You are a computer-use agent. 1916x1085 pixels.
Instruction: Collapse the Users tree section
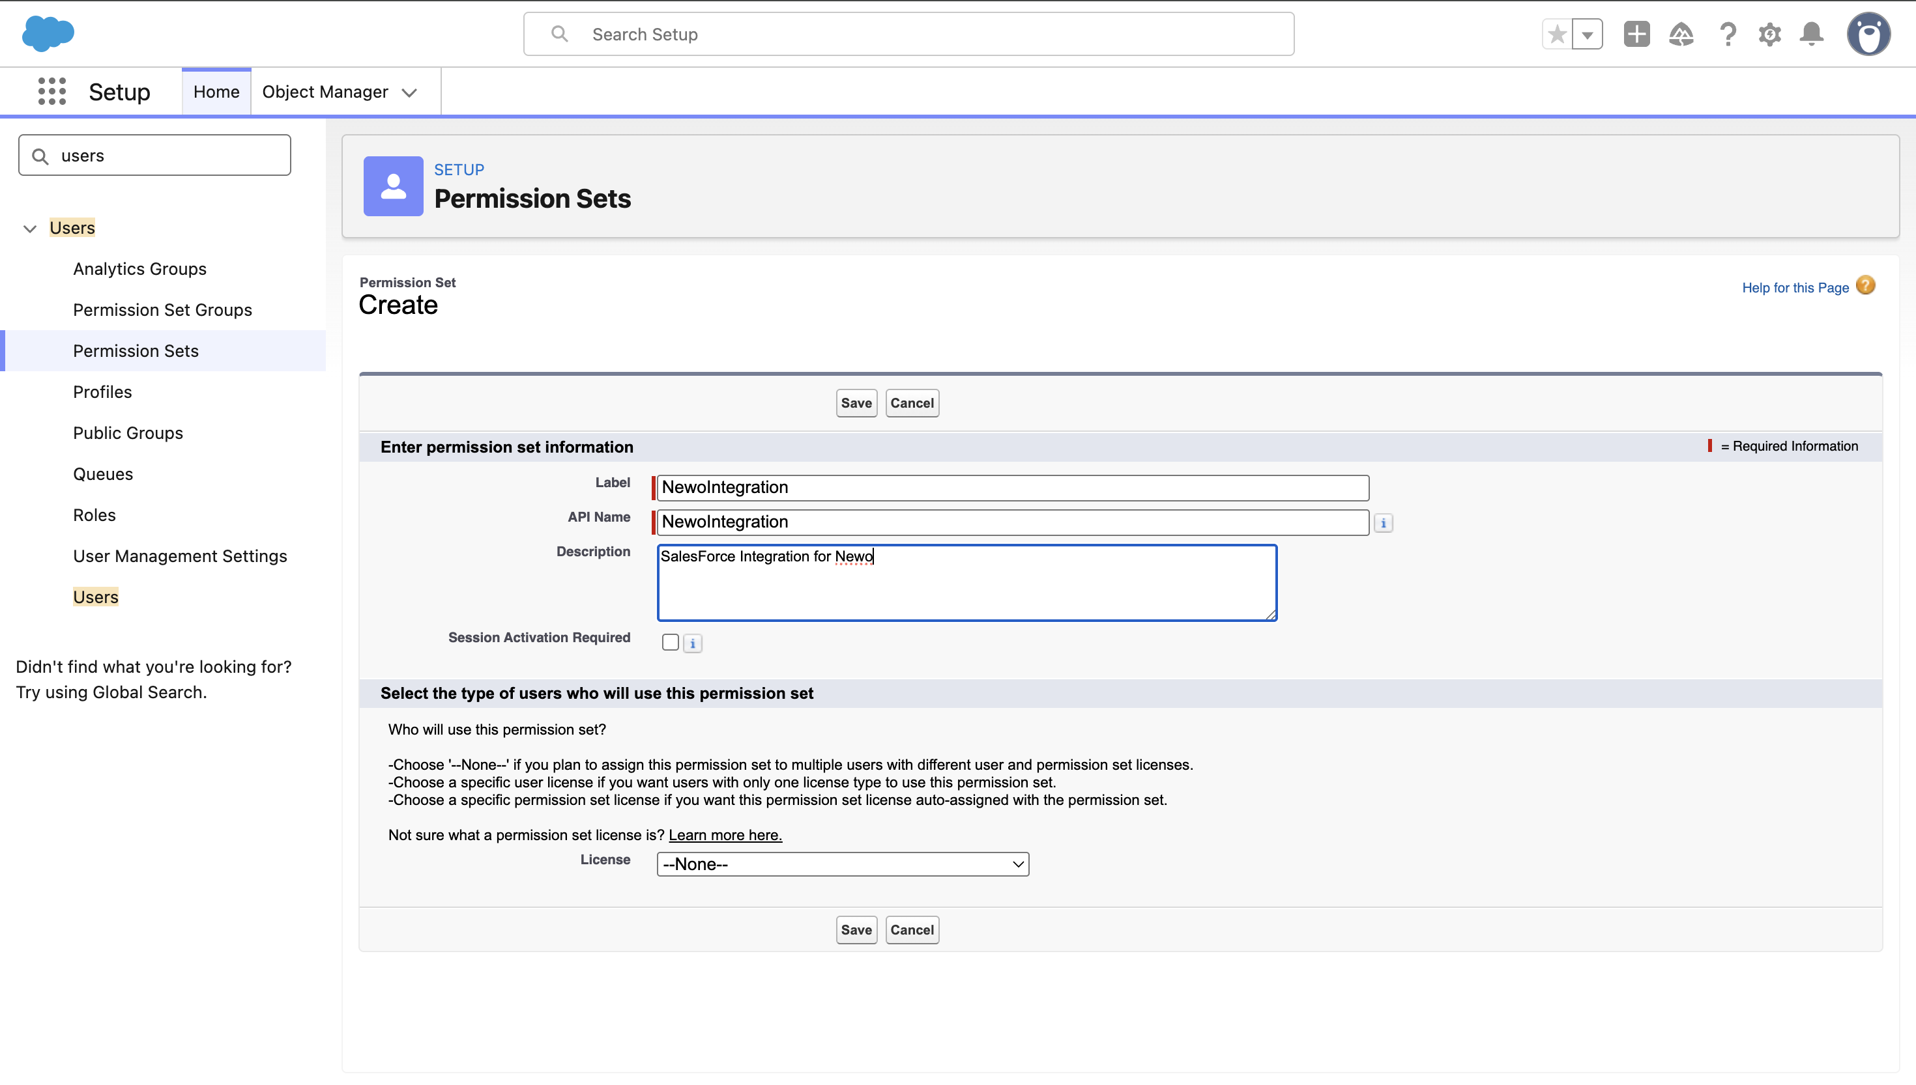(x=30, y=229)
